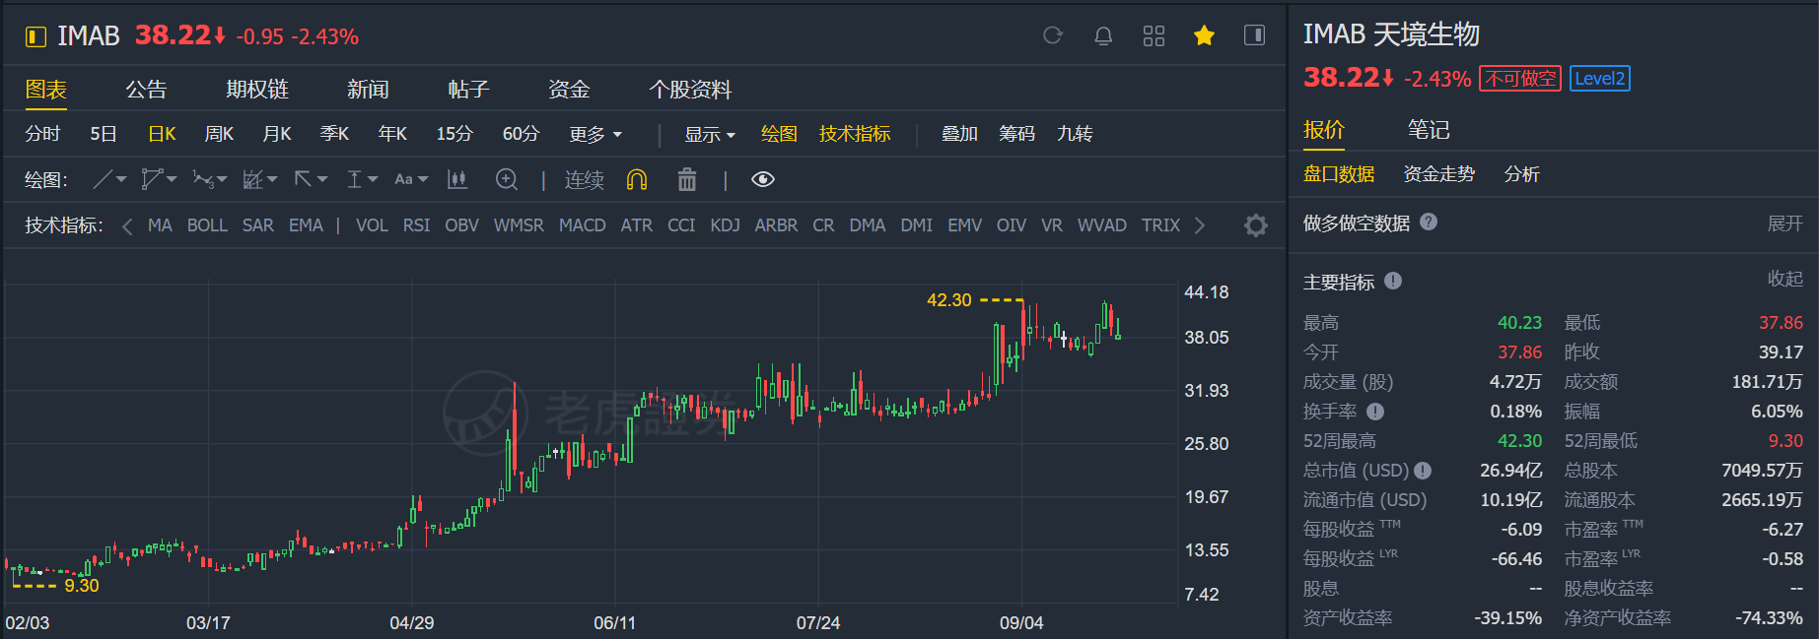Open the line drawing tool dropdown
The height and width of the screenshot is (639, 1819).
[110, 179]
